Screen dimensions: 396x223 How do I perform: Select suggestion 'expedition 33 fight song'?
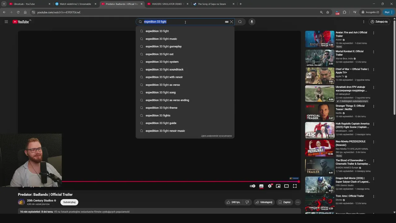[185, 92]
